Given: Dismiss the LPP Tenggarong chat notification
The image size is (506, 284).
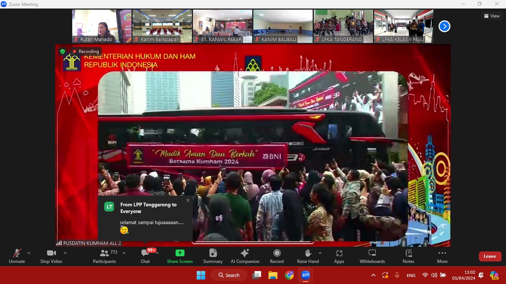Looking at the screenshot, I should click(x=188, y=200).
